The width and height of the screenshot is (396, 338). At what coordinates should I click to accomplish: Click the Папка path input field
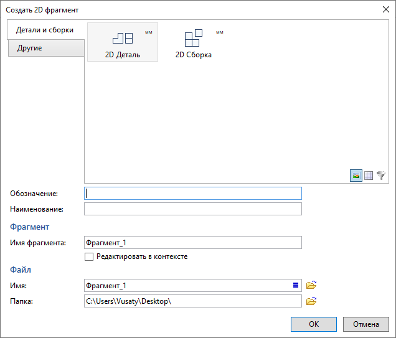[x=193, y=301]
